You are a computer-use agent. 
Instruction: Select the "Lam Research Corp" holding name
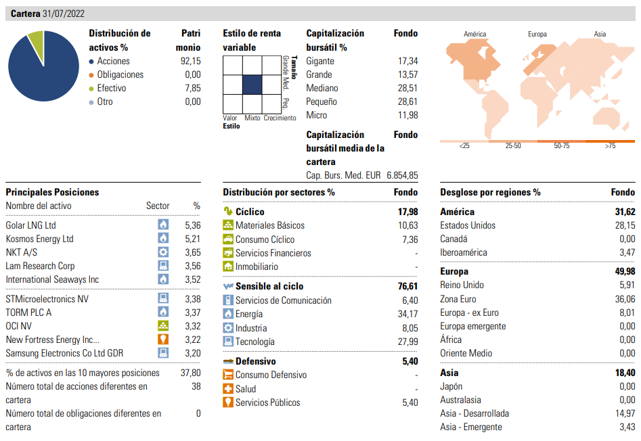point(40,266)
